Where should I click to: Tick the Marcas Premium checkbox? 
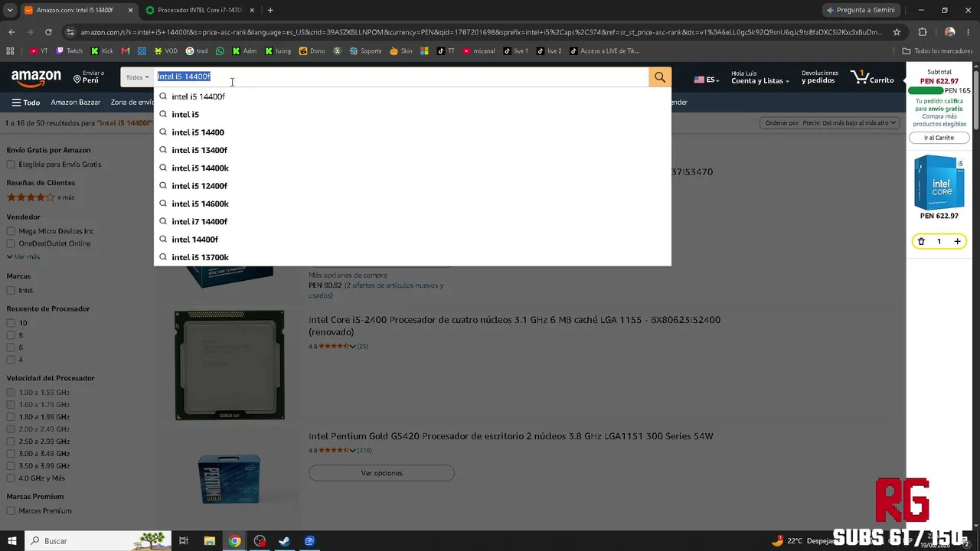[x=11, y=511]
